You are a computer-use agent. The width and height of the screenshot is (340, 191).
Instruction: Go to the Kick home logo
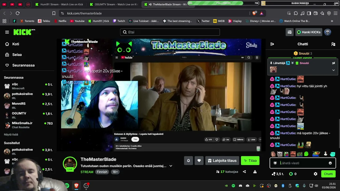pos(24,32)
